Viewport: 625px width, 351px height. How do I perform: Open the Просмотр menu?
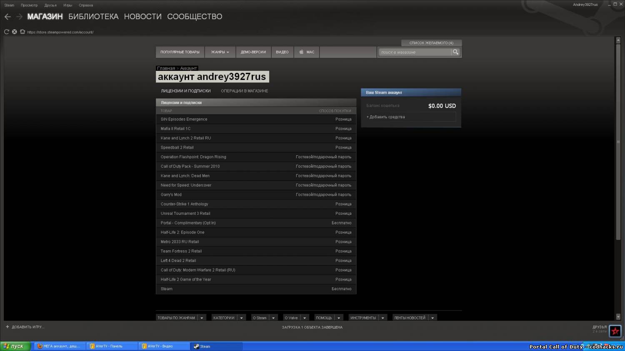tap(29, 5)
